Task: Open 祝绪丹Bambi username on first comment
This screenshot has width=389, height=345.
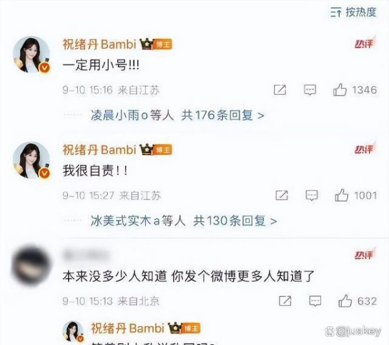Action: [x=99, y=44]
